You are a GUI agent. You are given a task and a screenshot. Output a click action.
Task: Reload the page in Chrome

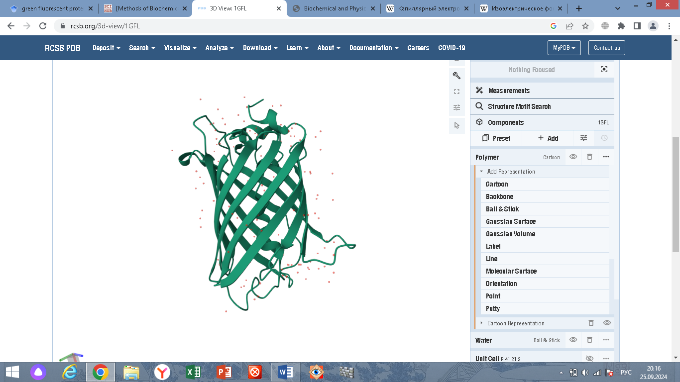point(43,26)
